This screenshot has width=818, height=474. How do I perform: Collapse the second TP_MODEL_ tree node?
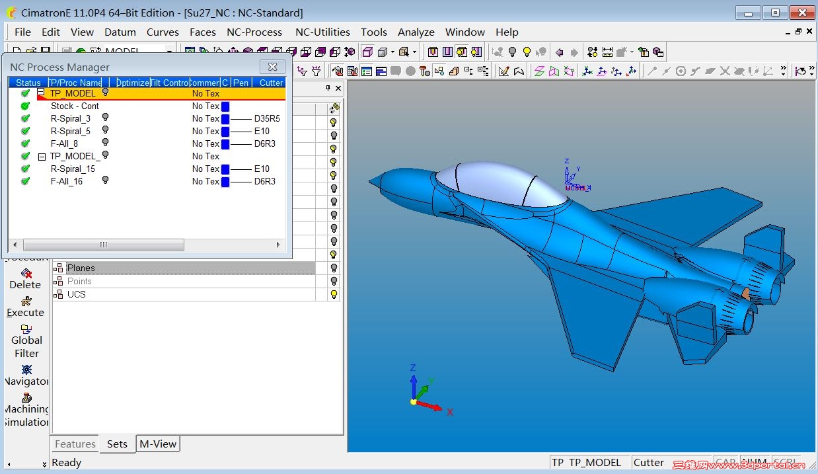pos(42,157)
